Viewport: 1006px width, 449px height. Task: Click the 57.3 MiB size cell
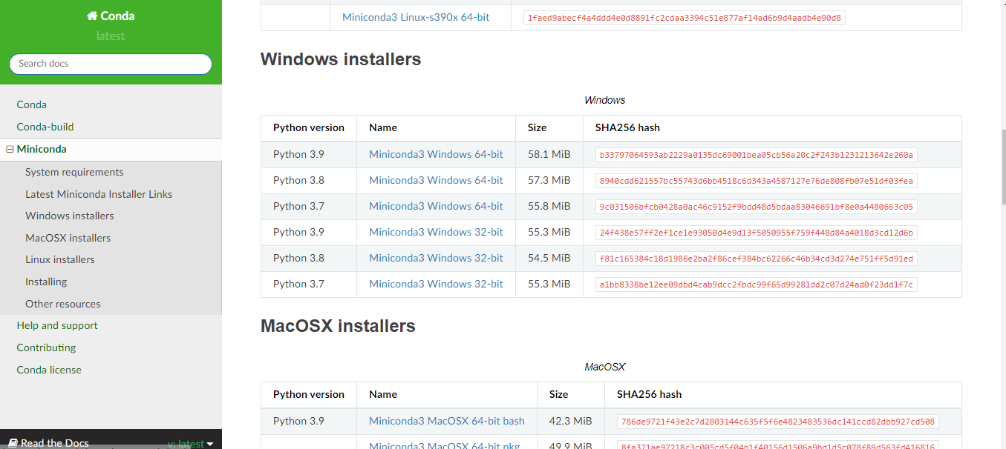[549, 180]
